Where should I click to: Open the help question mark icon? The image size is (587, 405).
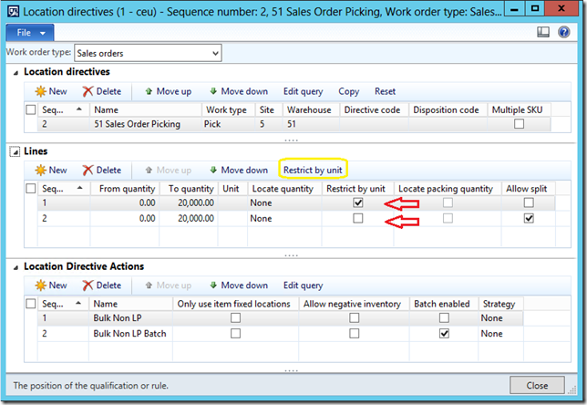coord(565,32)
